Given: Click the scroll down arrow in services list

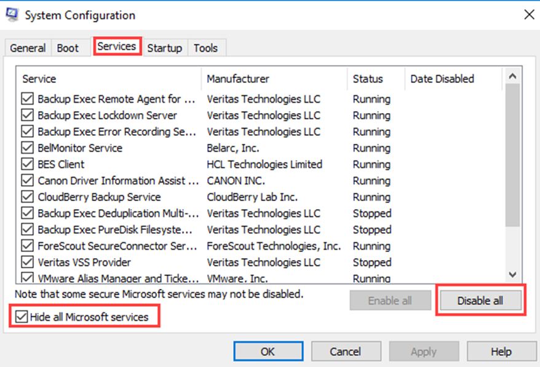Looking at the screenshot, I should pos(512,274).
